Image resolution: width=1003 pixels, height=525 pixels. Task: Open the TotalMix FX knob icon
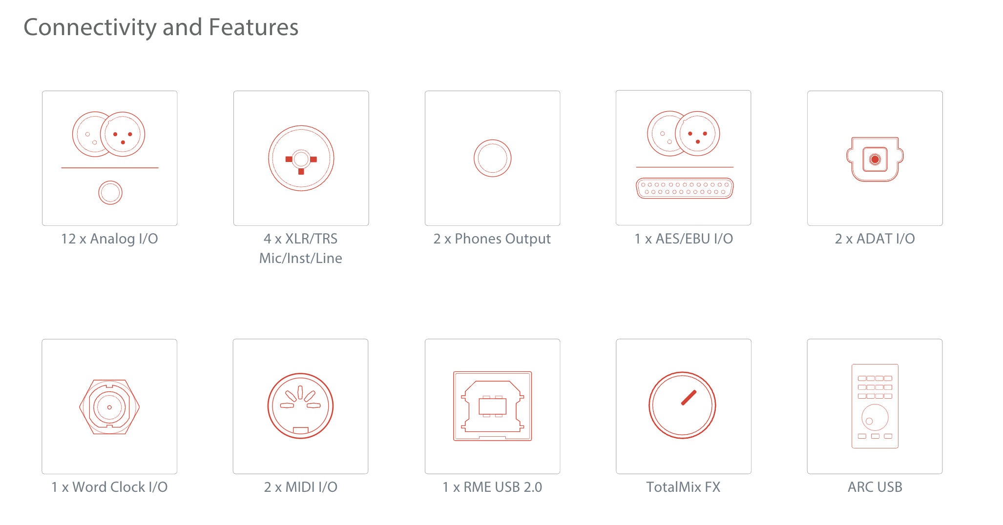pos(683,406)
